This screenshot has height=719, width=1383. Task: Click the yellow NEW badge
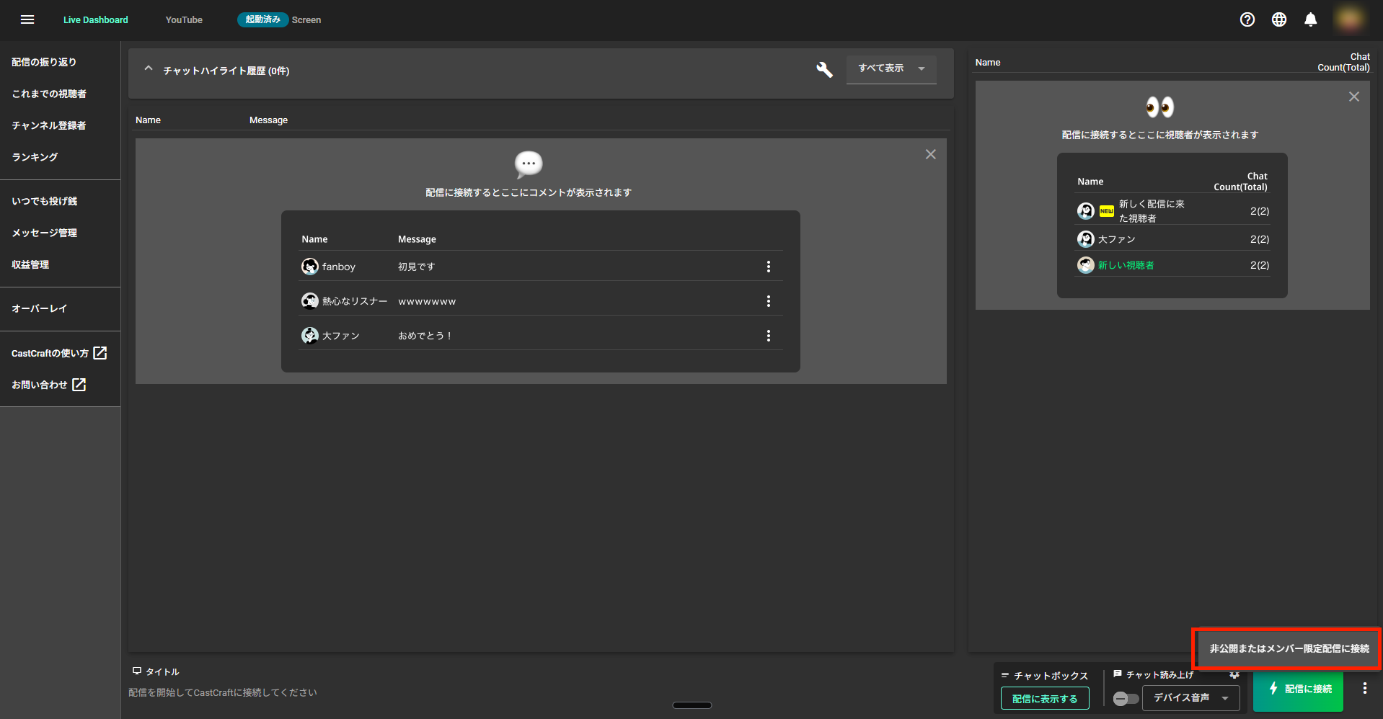1107,211
